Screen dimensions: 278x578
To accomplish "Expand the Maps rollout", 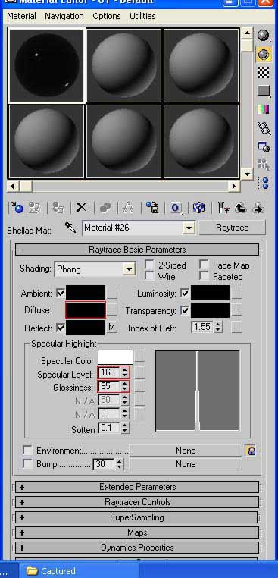I will click(137, 532).
